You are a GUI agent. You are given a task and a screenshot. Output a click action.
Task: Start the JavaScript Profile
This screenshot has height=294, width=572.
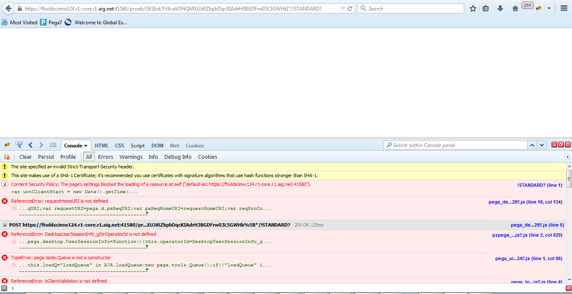[x=68, y=157]
